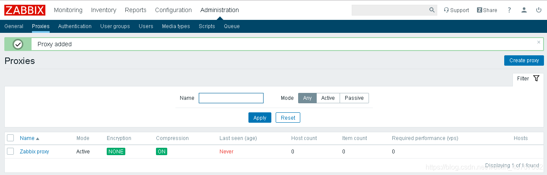547x175 pixels.
Task: Open the Inventory menu
Action: (104, 10)
